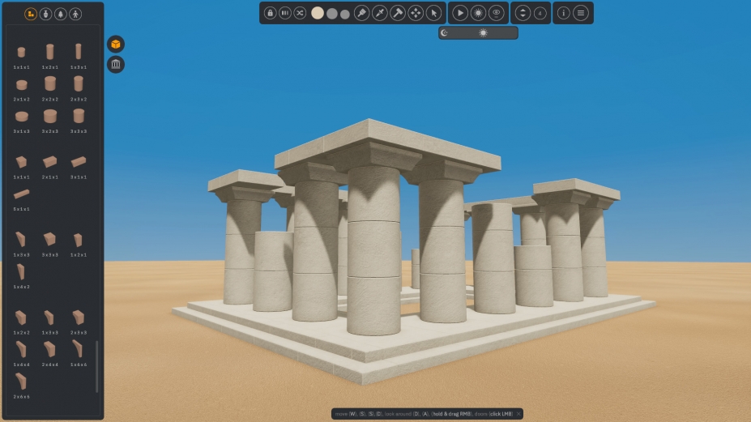Image resolution: width=751 pixels, height=422 pixels.
Task: Open the info panel icon
Action: click(564, 13)
